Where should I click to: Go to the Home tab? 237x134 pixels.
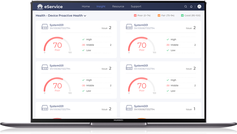pyautogui.click(x=86, y=7)
